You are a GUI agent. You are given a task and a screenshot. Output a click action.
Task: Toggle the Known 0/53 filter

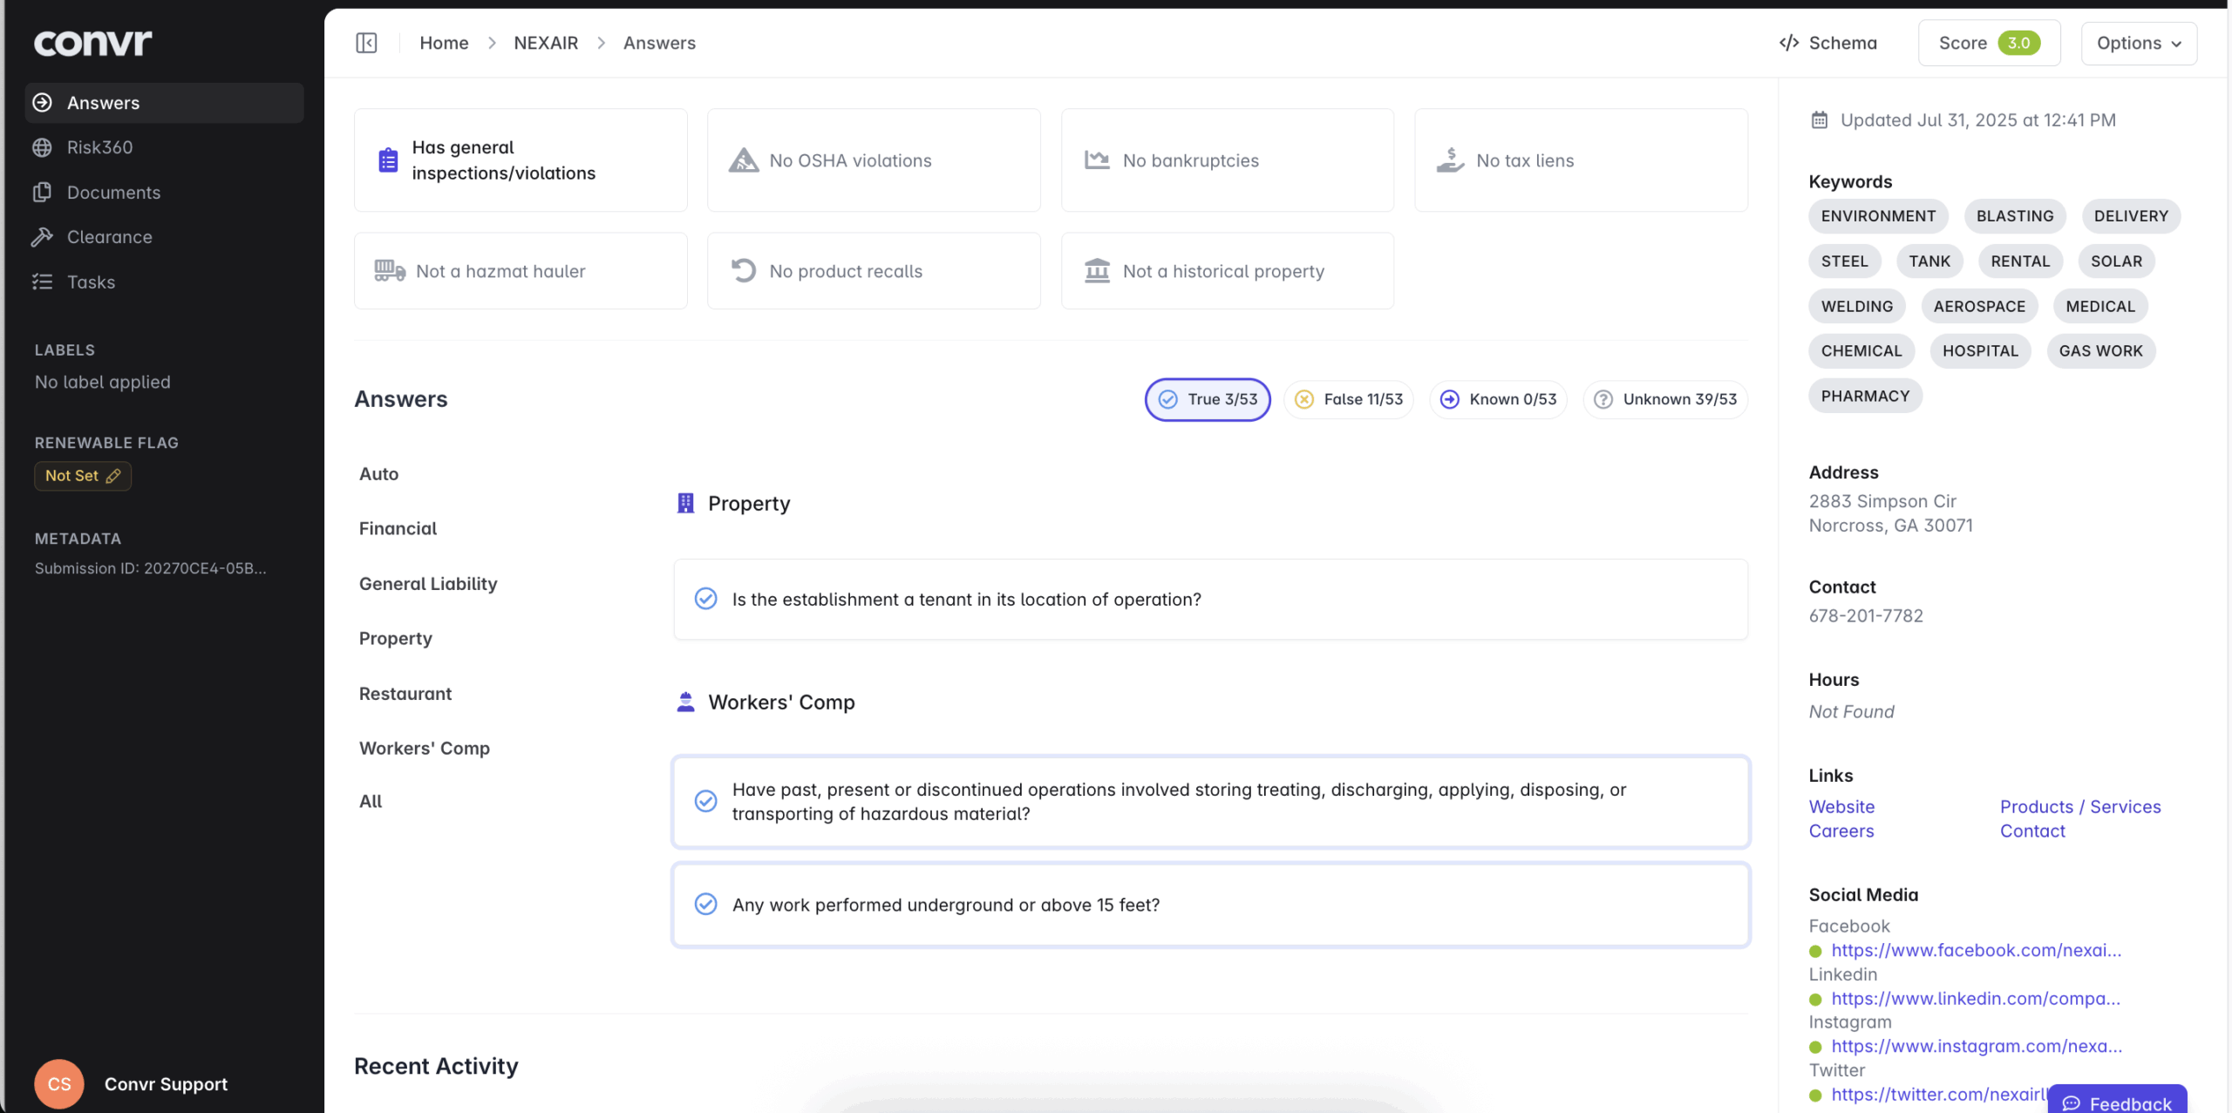tap(1498, 399)
